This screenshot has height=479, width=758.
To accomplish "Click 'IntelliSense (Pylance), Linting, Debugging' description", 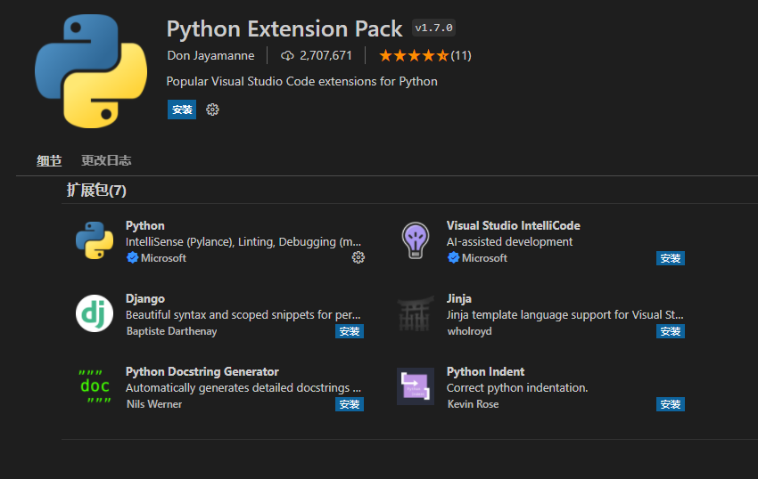I will pos(243,241).
